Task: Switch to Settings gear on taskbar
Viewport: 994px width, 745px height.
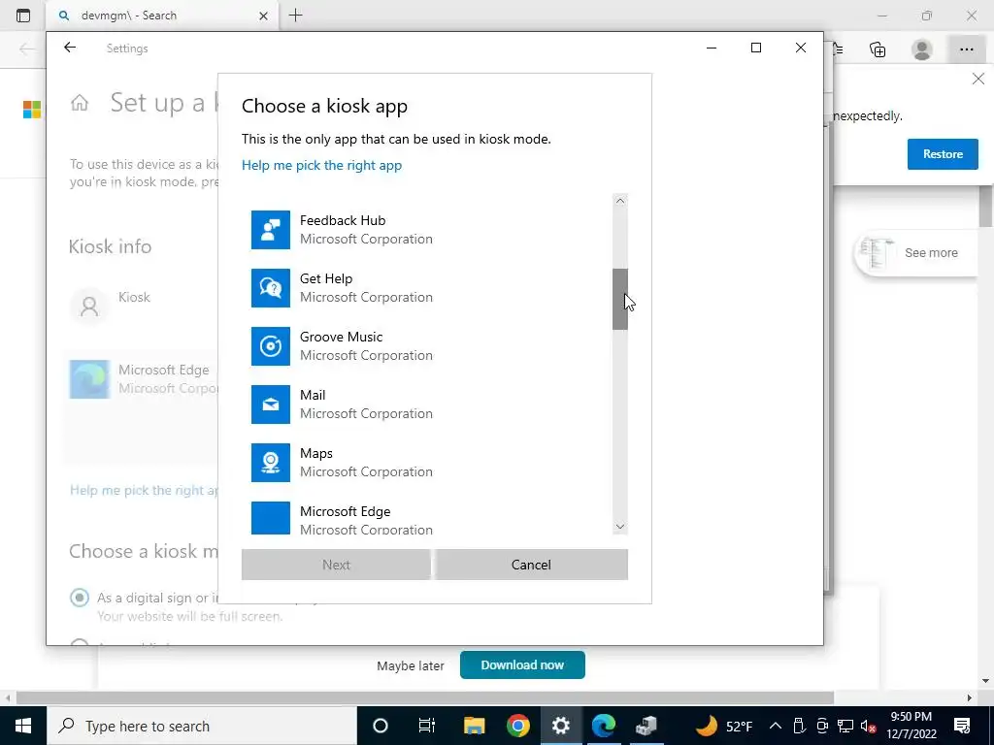Action: coord(561,726)
